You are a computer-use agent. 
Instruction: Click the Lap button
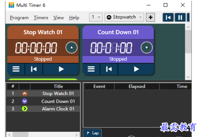(92, 133)
